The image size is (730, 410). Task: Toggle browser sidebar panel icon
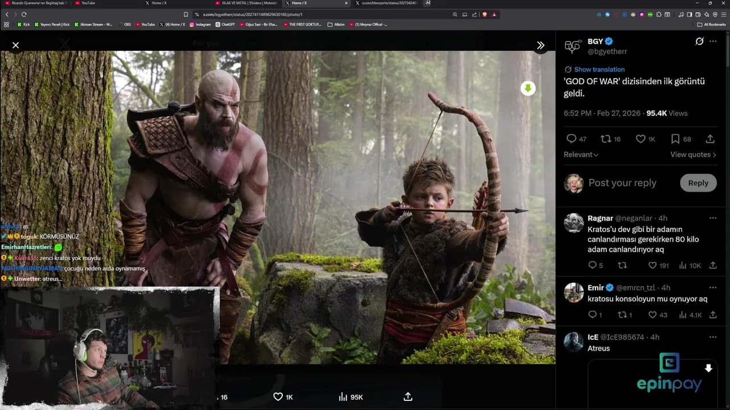pyautogui.click(x=690, y=14)
